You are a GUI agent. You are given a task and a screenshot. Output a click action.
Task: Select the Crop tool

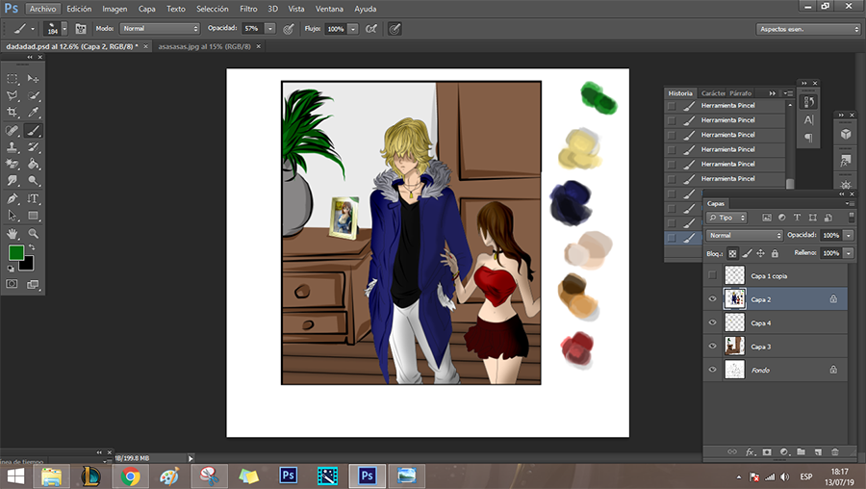[13, 113]
